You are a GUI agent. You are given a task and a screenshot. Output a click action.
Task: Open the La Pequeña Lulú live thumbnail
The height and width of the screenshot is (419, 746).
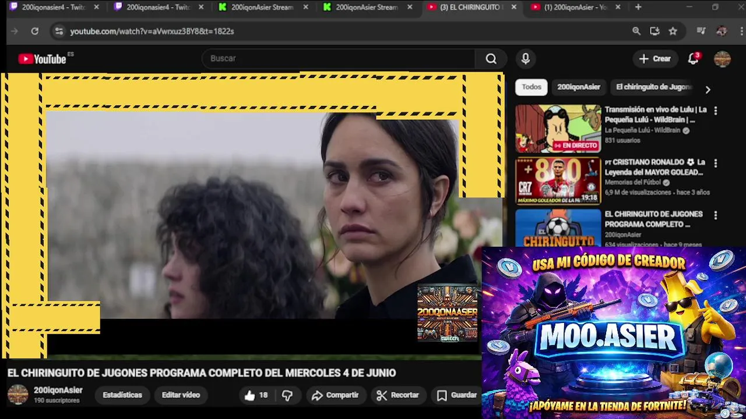pyautogui.click(x=558, y=129)
